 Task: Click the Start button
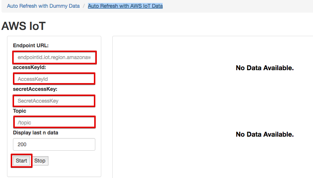[x=21, y=161]
